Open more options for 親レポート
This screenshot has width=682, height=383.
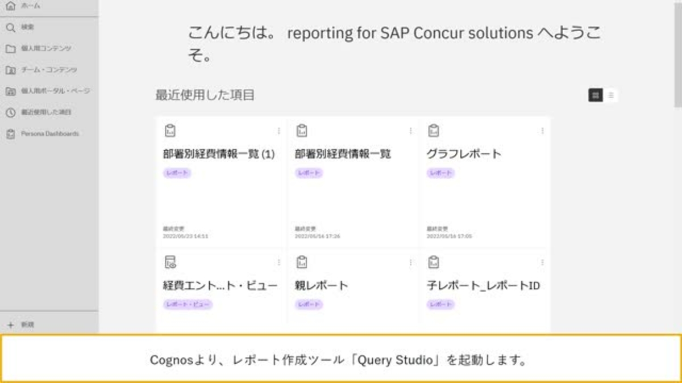[x=410, y=262]
